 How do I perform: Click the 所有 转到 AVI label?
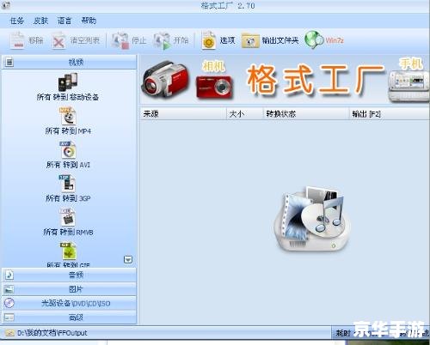tap(68, 165)
